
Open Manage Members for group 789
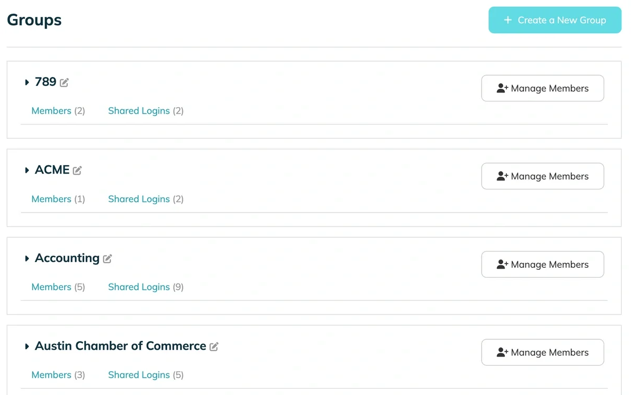click(x=542, y=88)
